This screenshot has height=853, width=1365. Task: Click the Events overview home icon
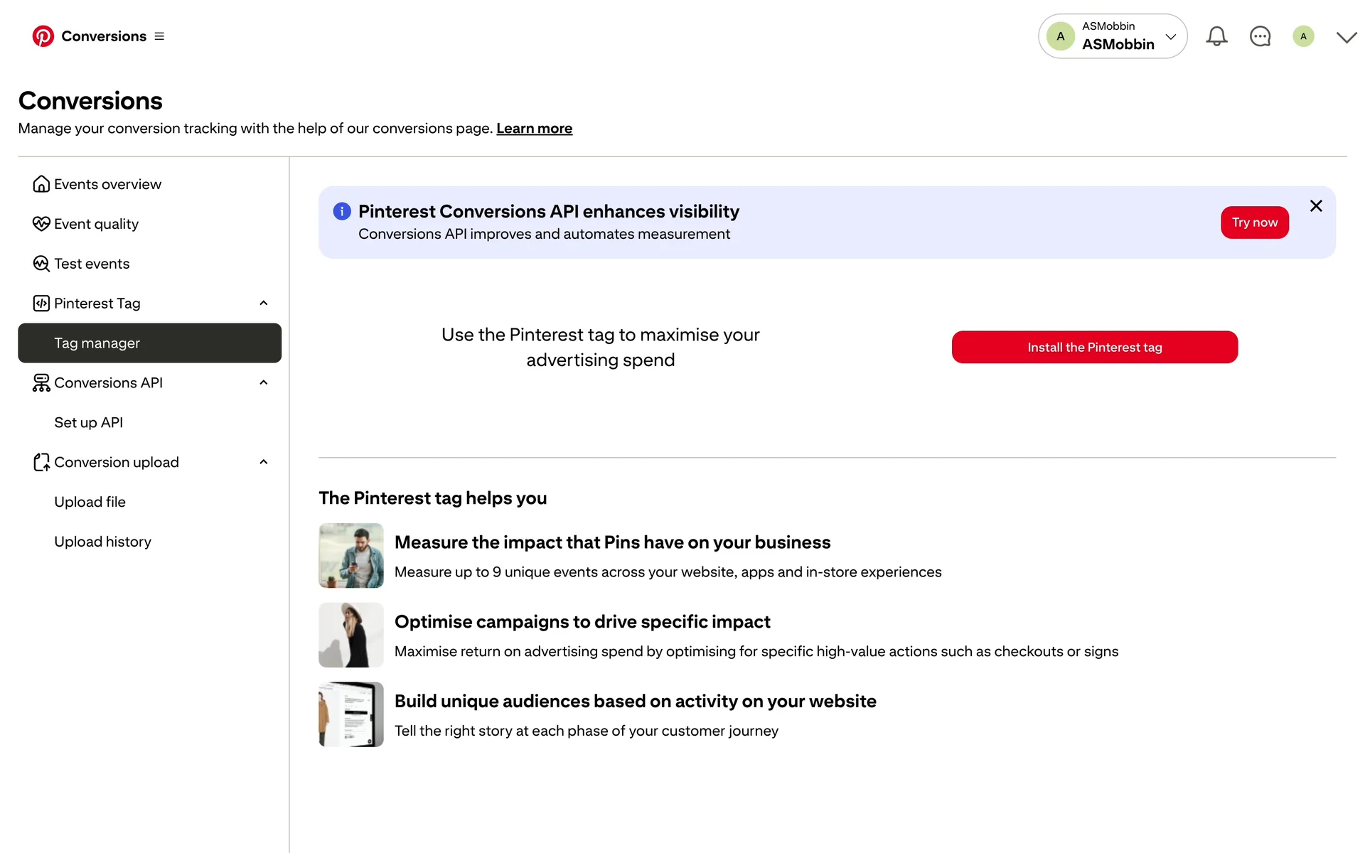(41, 184)
